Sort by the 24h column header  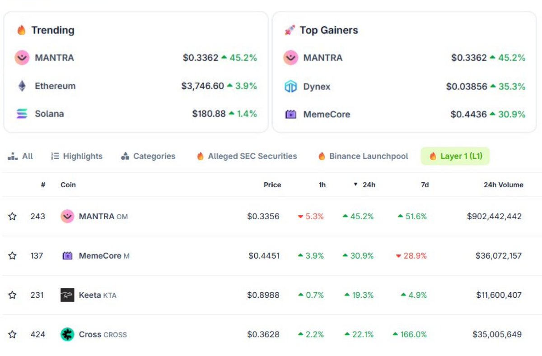click(364, 185)
